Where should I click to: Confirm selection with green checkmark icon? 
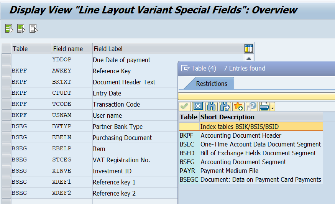tap(185, 106)
